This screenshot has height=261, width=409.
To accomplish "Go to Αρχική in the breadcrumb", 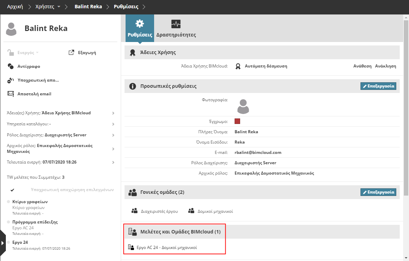I will (x=15, y=7).
